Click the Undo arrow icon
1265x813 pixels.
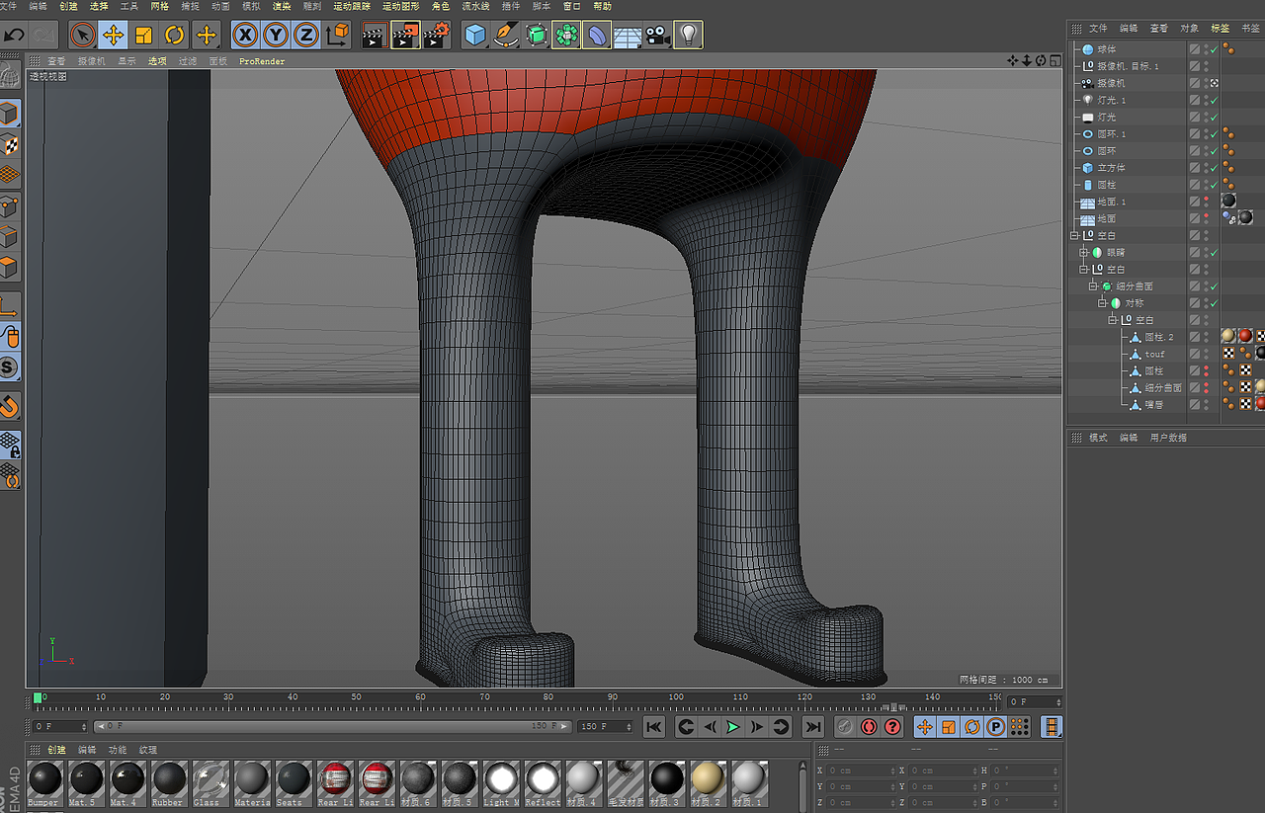point(14,36)
